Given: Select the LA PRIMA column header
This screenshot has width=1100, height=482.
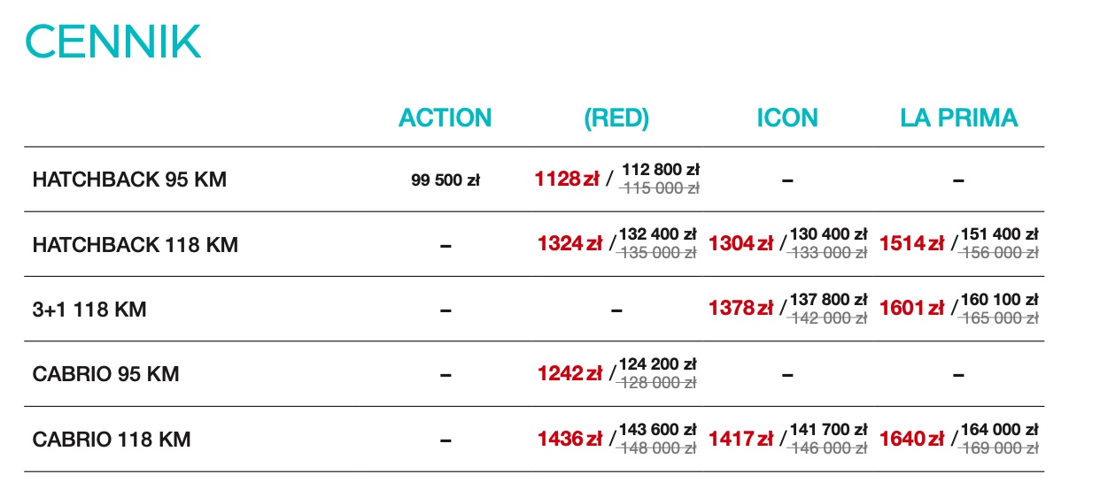Looking at the screenshot, I should (x=959, y=118).
